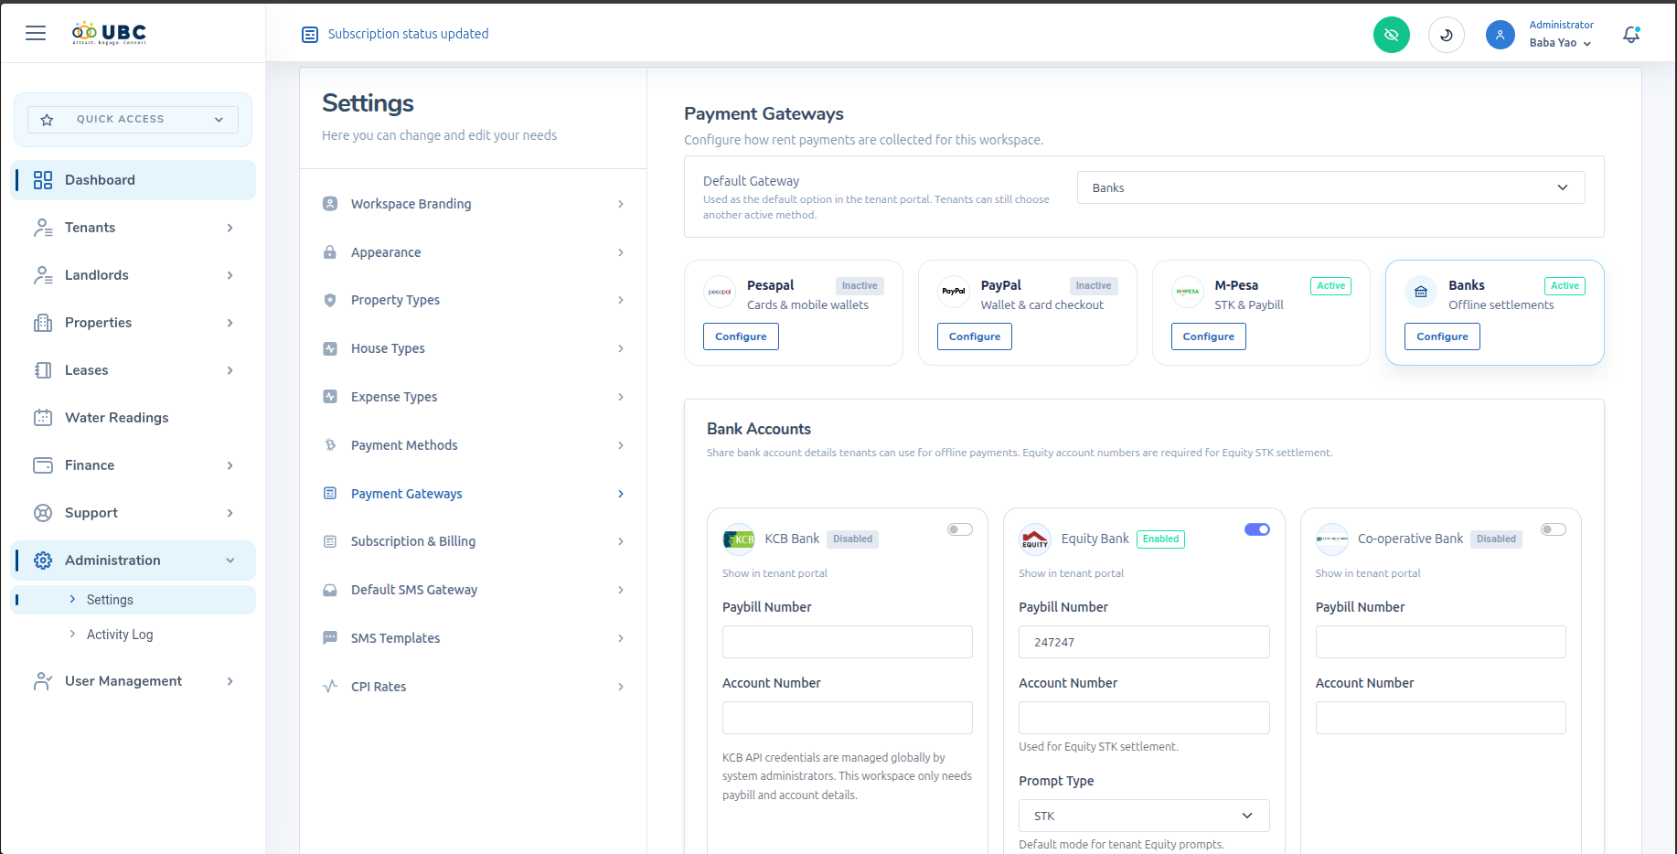Select the Payment Methods settings icon

click(330, 444)
